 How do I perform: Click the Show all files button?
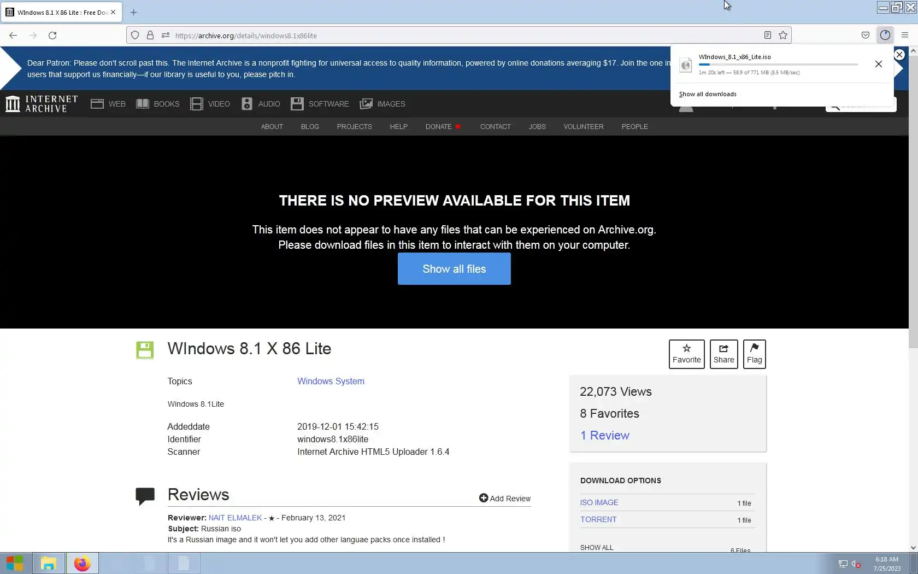point(454,269)
